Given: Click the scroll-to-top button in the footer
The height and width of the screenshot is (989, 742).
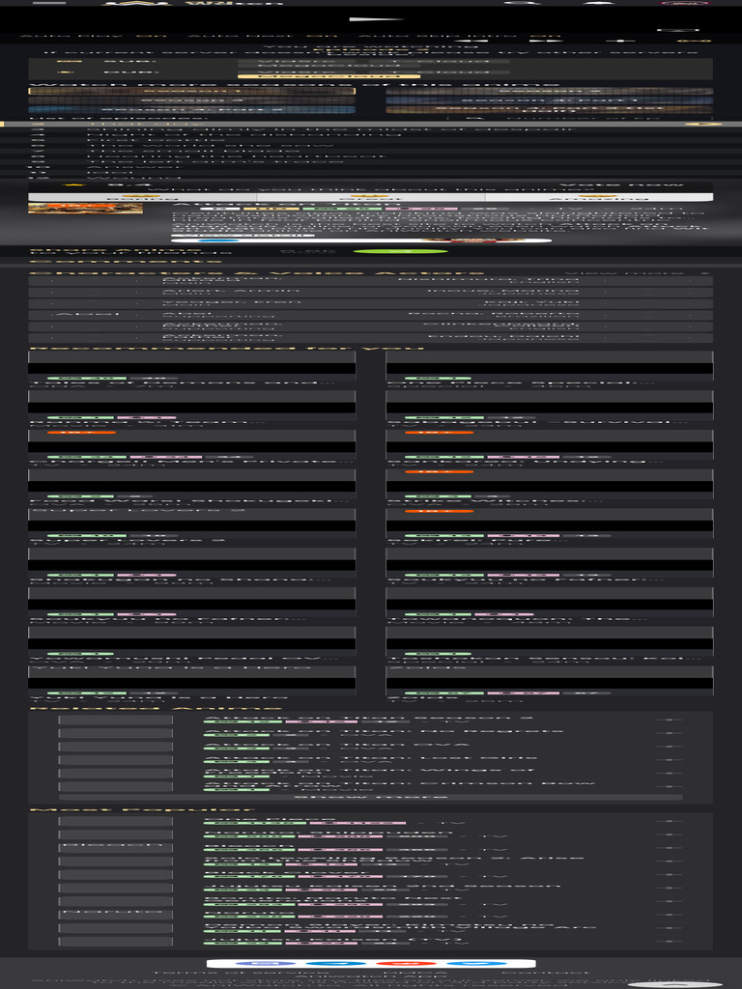Looking at the screenshot, I should click(673, 984).
